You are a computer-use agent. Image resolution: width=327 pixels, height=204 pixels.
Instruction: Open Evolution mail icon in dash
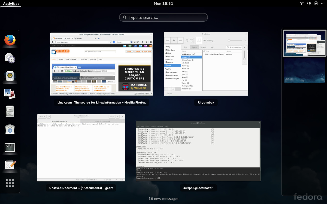click(10, 58)
